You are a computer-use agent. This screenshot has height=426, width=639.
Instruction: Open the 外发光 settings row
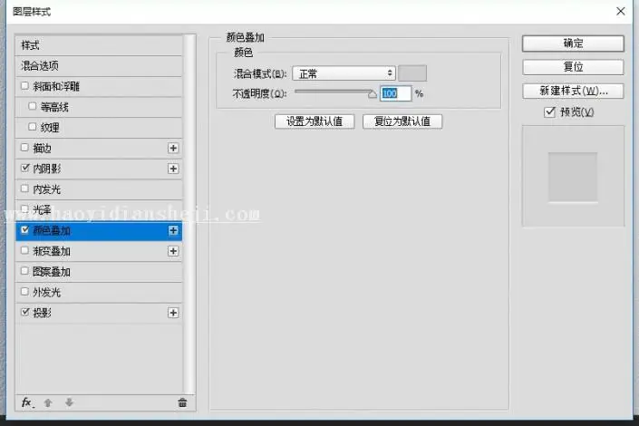[x=99, y=292]
